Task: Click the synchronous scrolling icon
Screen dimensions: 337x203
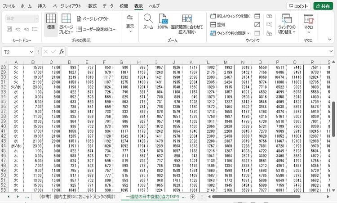Action: (269, 25)
